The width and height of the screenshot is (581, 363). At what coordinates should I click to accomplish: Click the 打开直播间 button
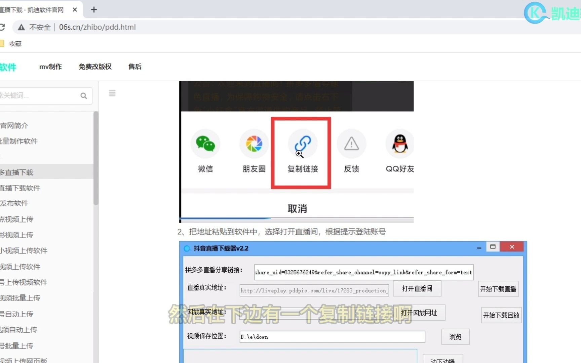tap(417, 289)
